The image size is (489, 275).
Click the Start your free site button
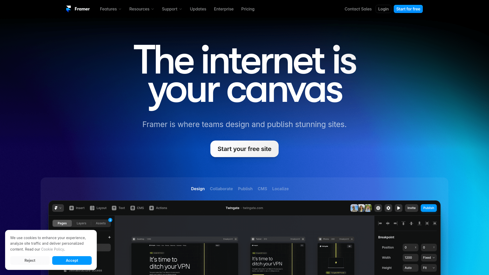pos(244,149)
